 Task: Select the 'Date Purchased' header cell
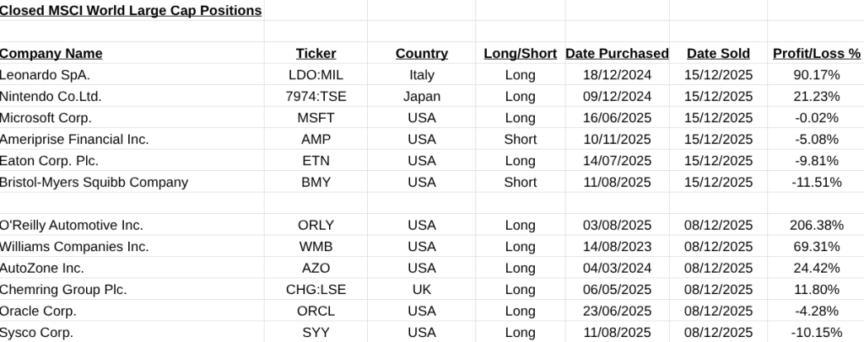point(617,54)
